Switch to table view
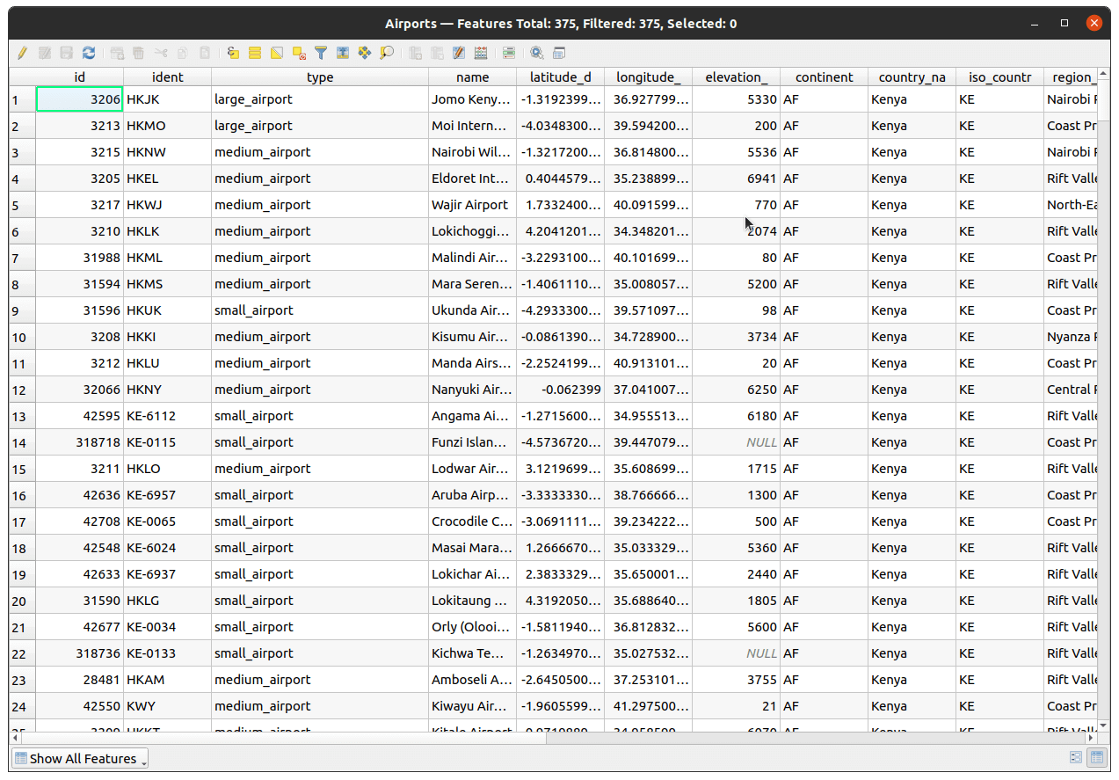 (x=1097, y=758)
